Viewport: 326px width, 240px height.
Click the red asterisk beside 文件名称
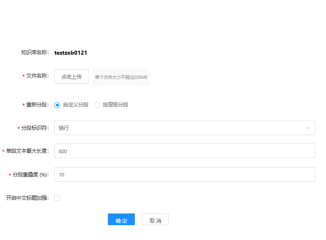[x=23, y=76]
